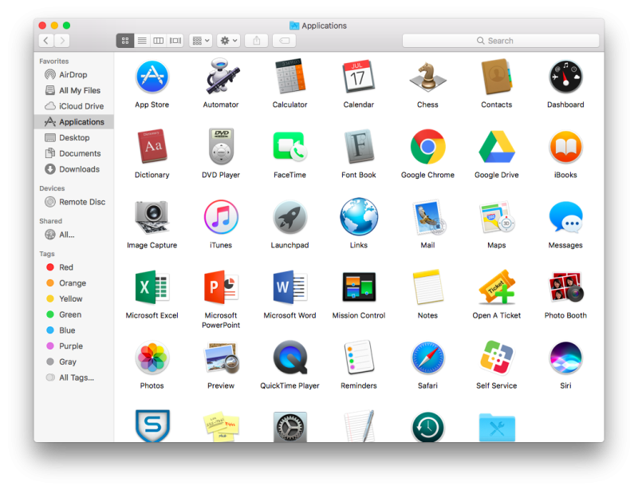The width and height of the screenshot is (638, 490).
Task: Open the item arrangement dropdown
Action: click(x=199, y=40)
